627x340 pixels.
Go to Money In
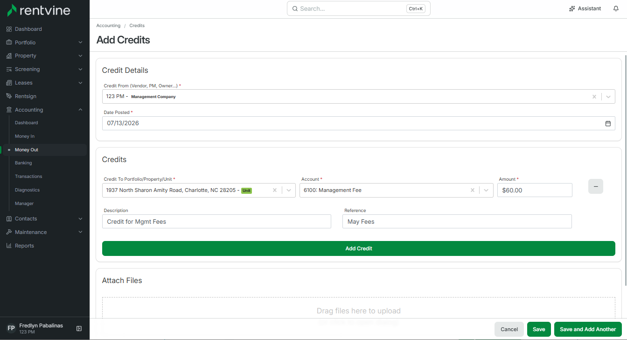(25, 136)
